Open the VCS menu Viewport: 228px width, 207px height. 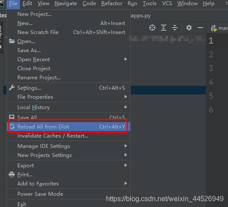pyautogui.click(x=167, y=3)
